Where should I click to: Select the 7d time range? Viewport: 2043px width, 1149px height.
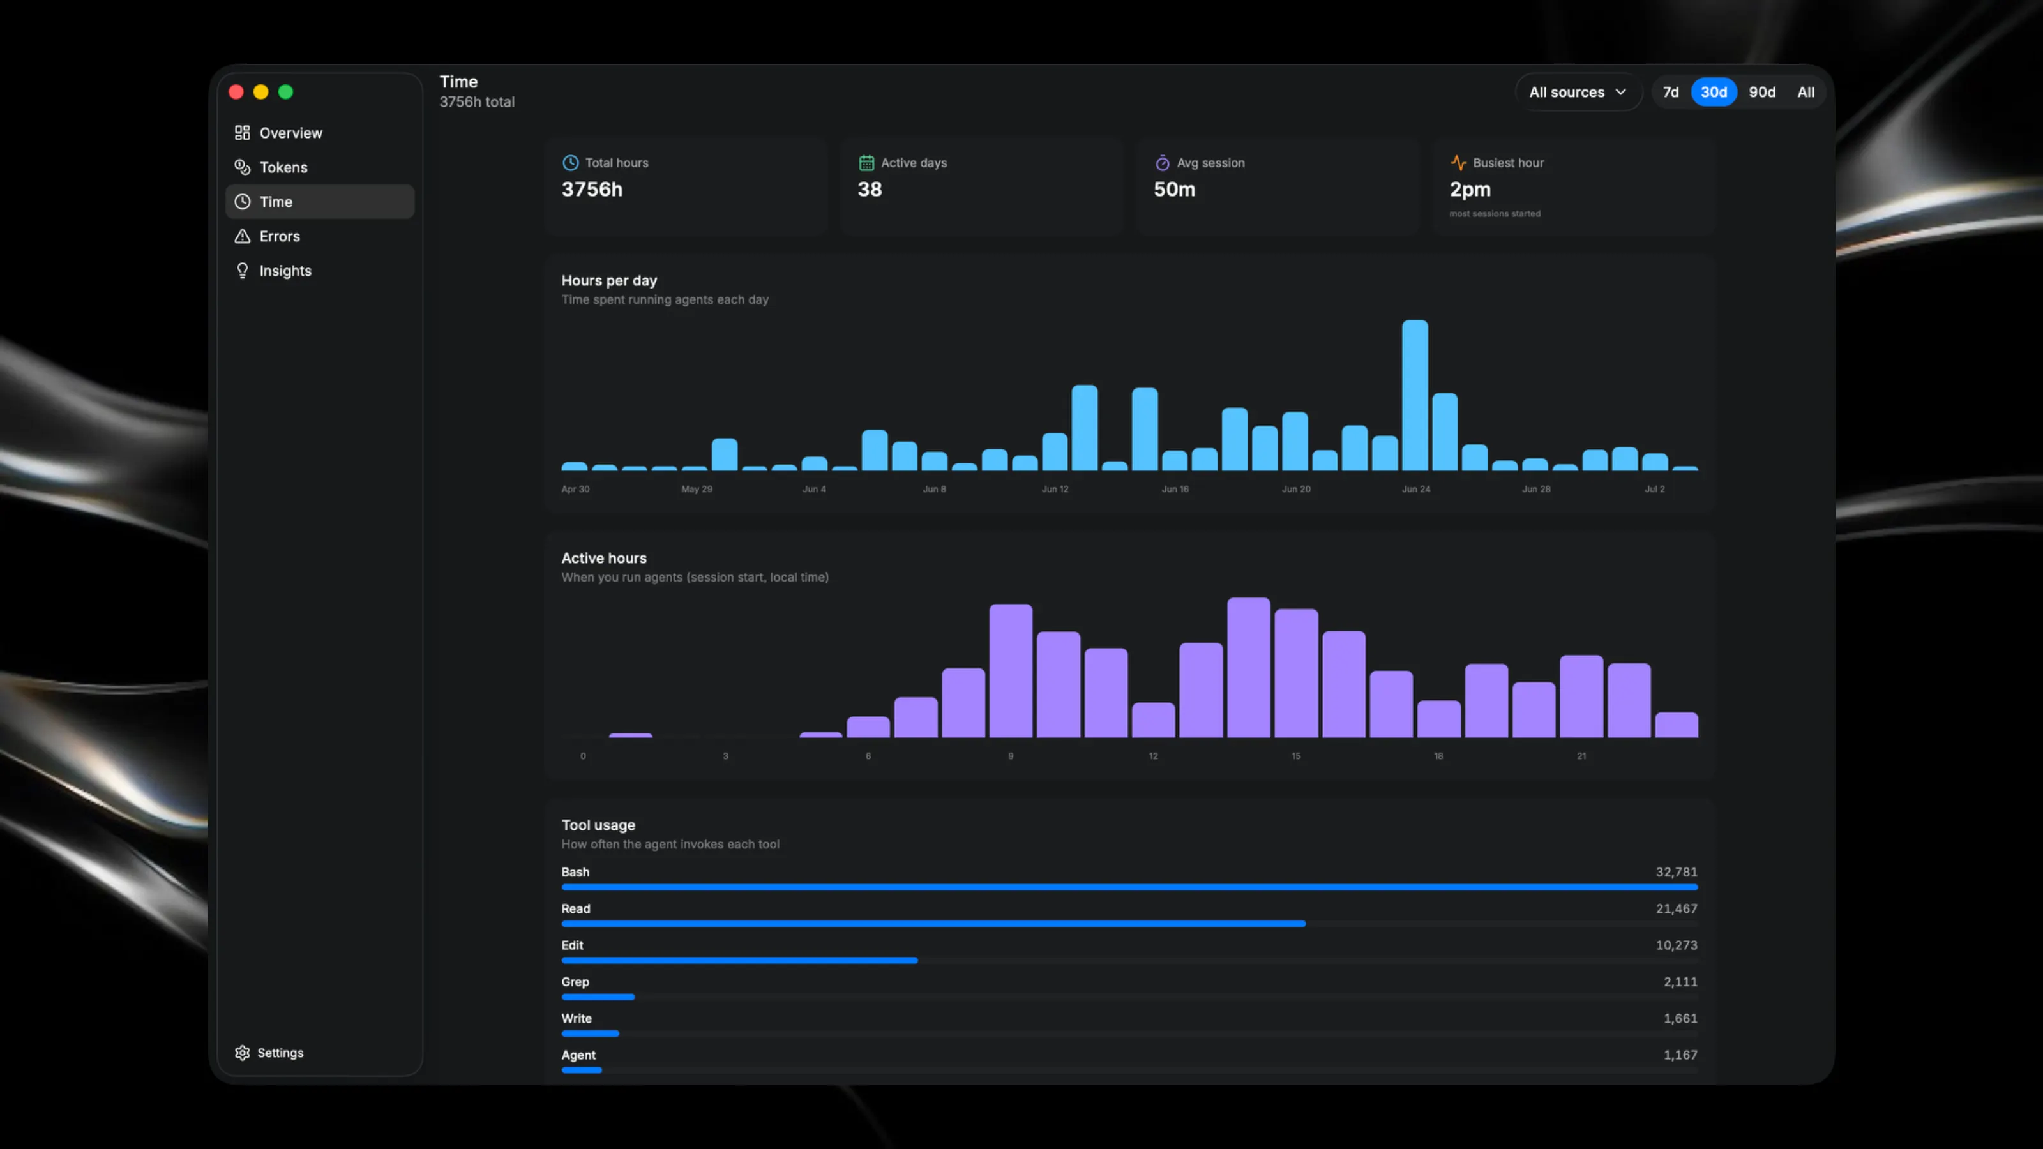pos(1670,92)
